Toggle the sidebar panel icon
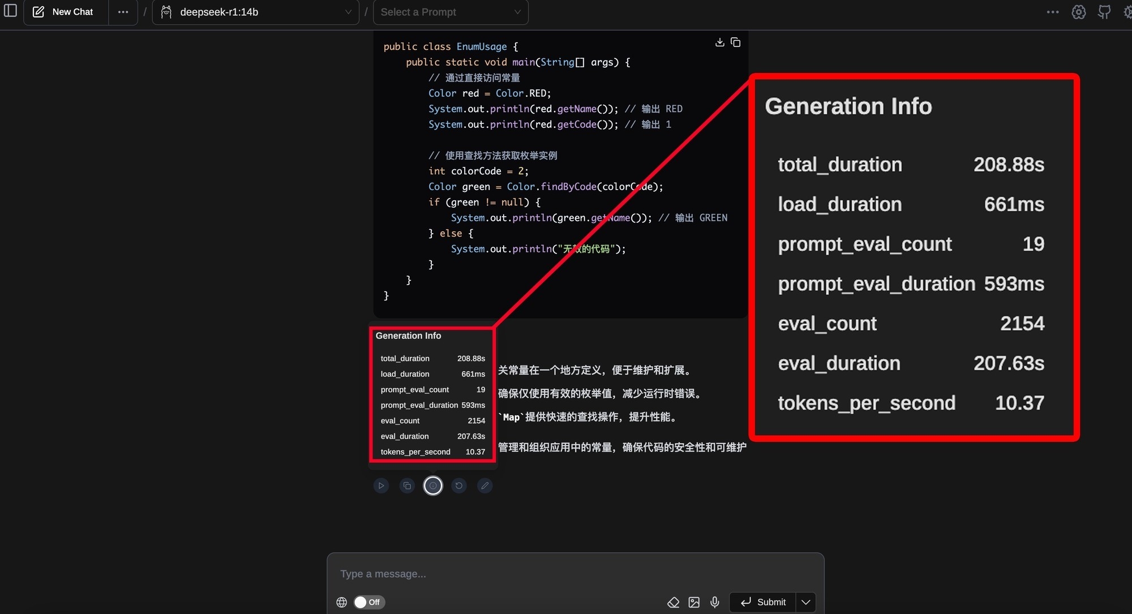The width and height of the screenshot is (1132, 614). point(10,11)
